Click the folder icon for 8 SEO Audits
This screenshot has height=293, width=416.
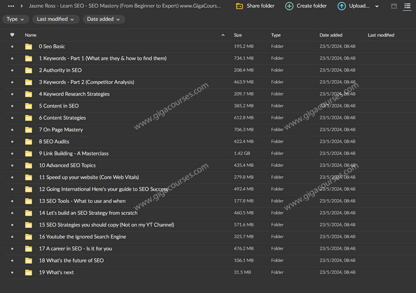coord(28,142)
